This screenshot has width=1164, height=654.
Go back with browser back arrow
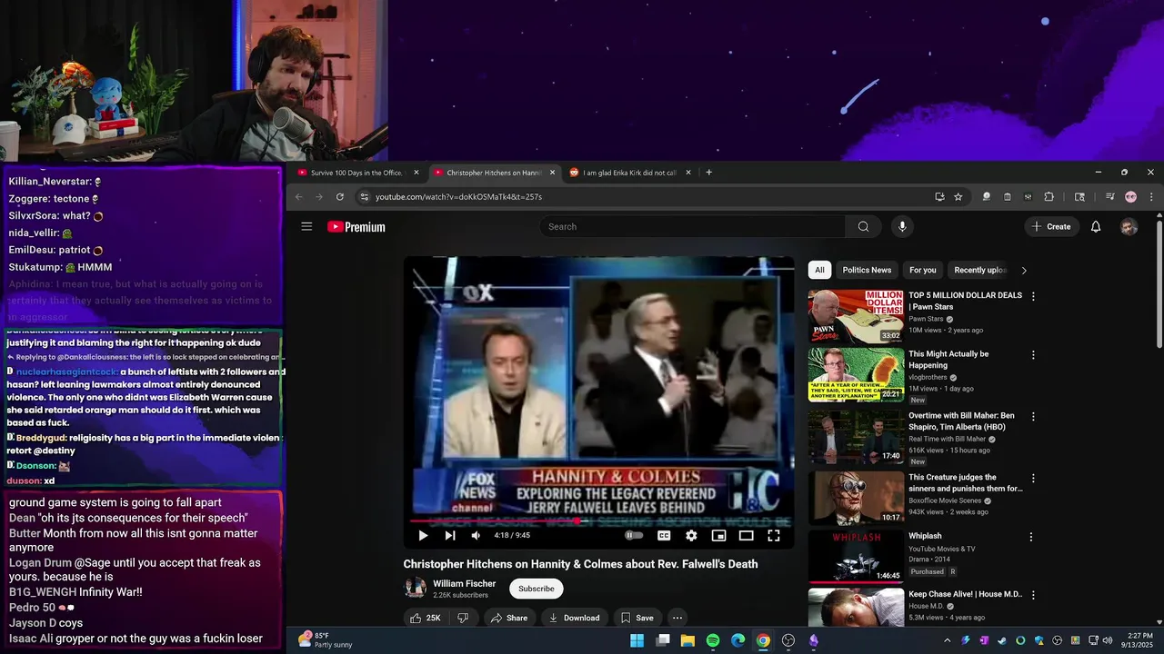click(299, 197)
